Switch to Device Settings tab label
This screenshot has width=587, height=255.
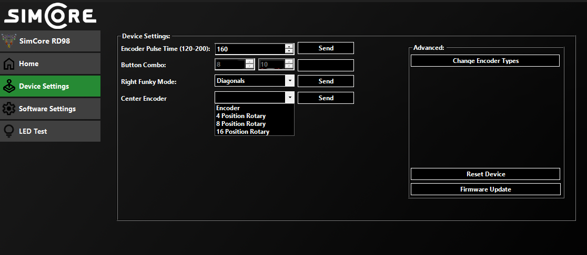(x=44, y=86)
